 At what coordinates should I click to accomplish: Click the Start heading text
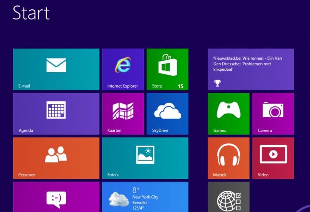point(31,13)
